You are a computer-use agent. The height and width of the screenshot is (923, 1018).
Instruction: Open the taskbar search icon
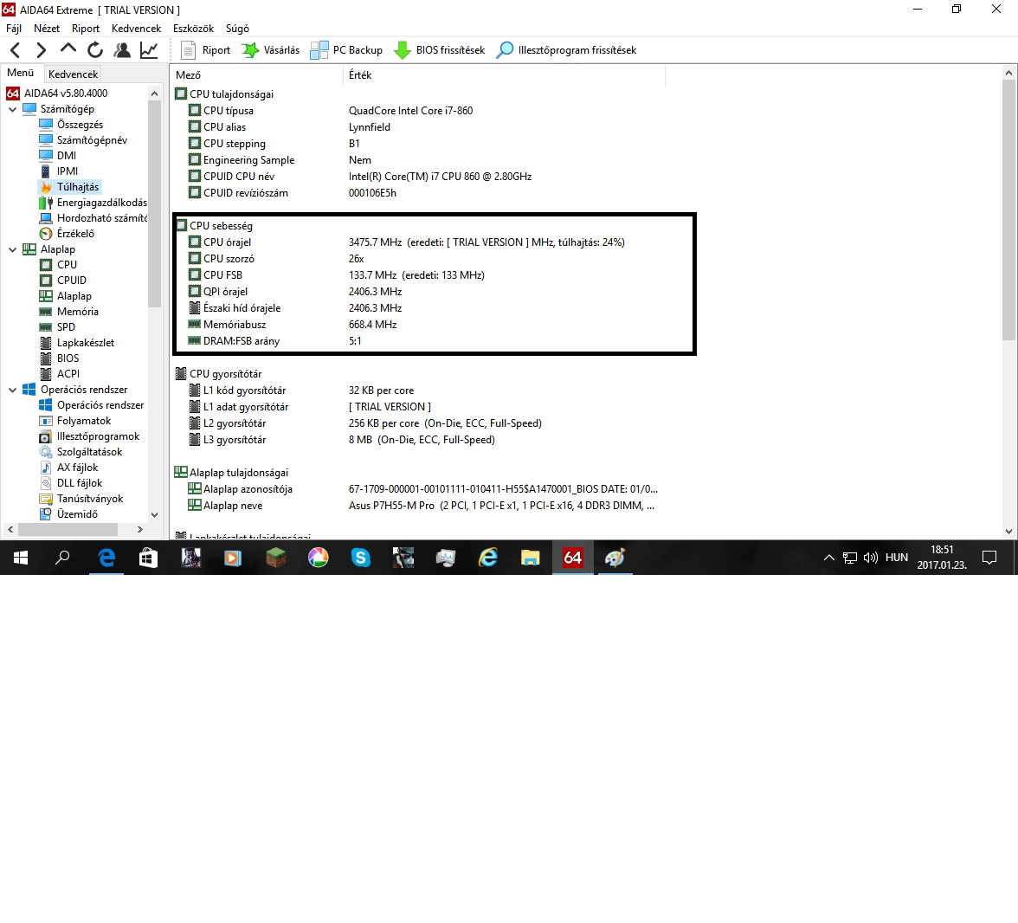pyautogui.click(x=62, y=558)
